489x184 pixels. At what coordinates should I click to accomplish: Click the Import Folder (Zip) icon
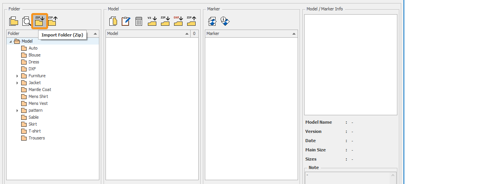point(39,21)
